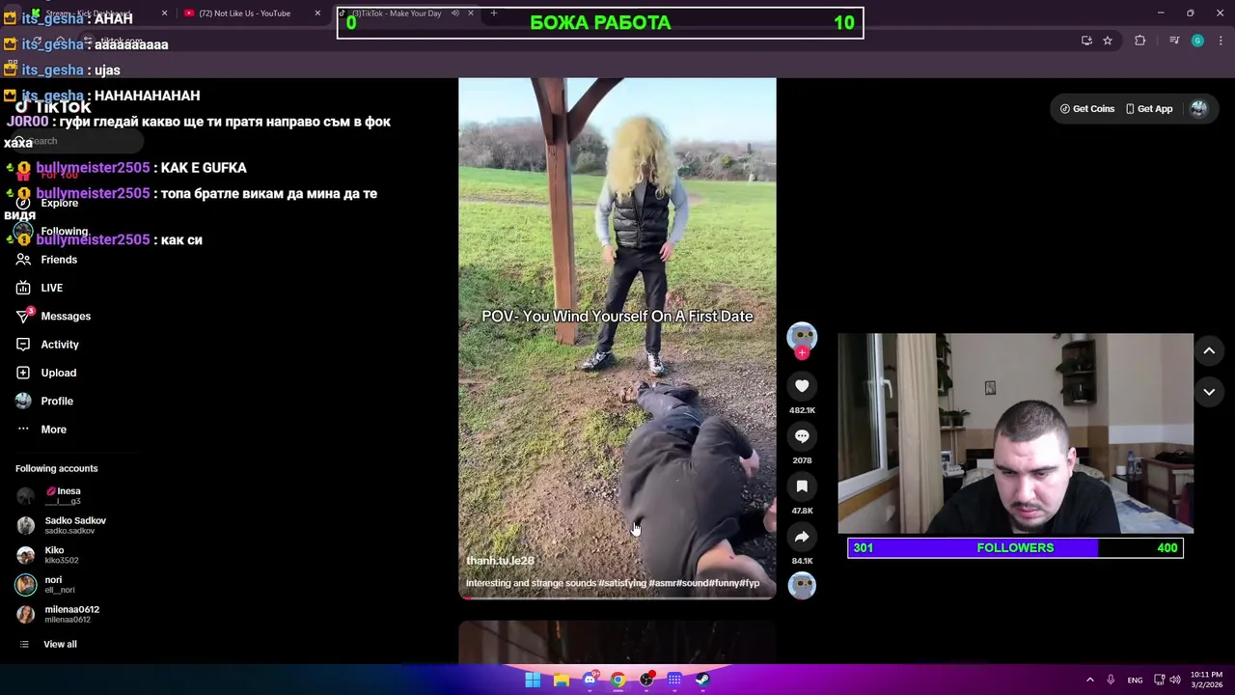Go to the next video with the down arrow
This screenshot has height=695, width=1235.
(x=1209, y=391)
